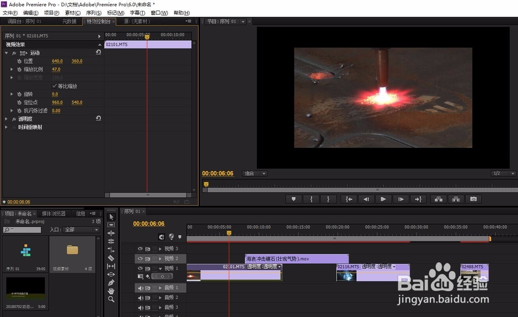Open the 适合 zoom level dropdown
Viewport: 518px width, 317px height.
pos(255,174)
